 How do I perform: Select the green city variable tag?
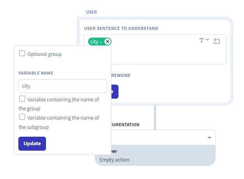point(95,42)
